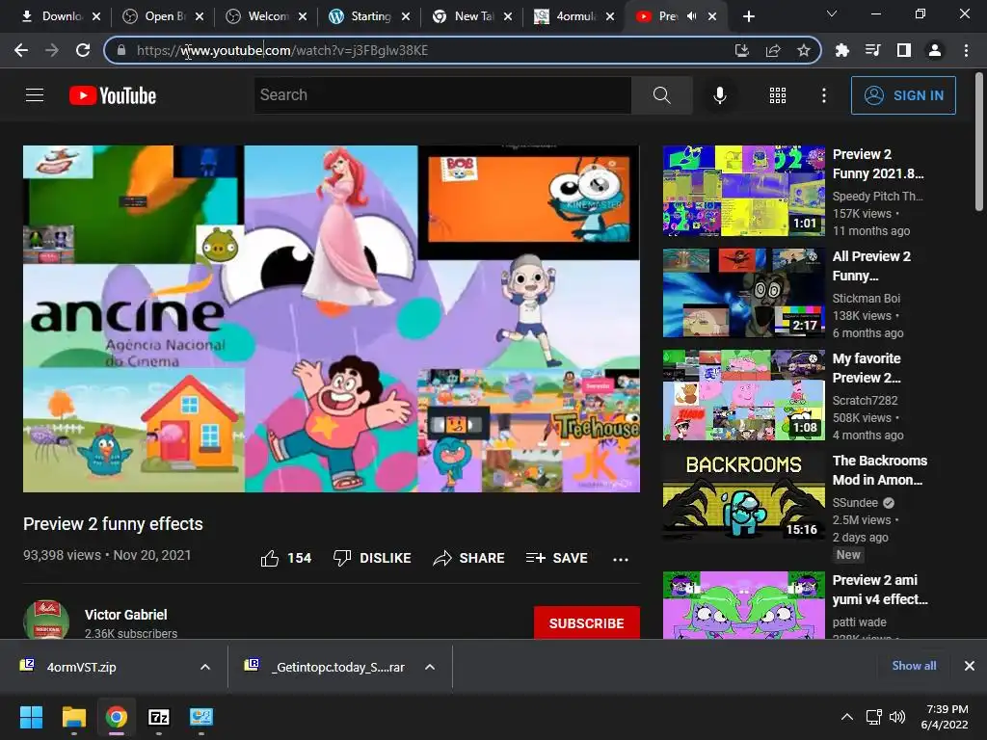Screen dimensions: 987x740
Task: Expand 4ormVST.zip download options chevron
Action: point(205,667)
